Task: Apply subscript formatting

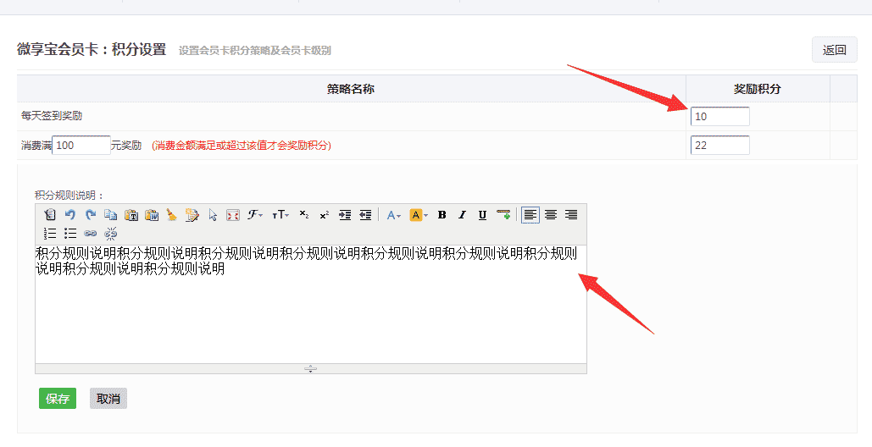Action: tap(304, 215)
